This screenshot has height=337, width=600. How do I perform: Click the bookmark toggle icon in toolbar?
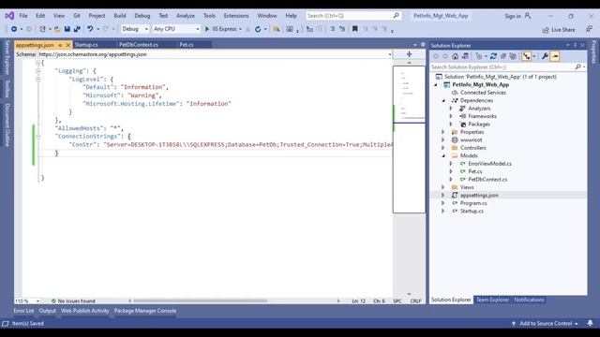pos(354,29)
